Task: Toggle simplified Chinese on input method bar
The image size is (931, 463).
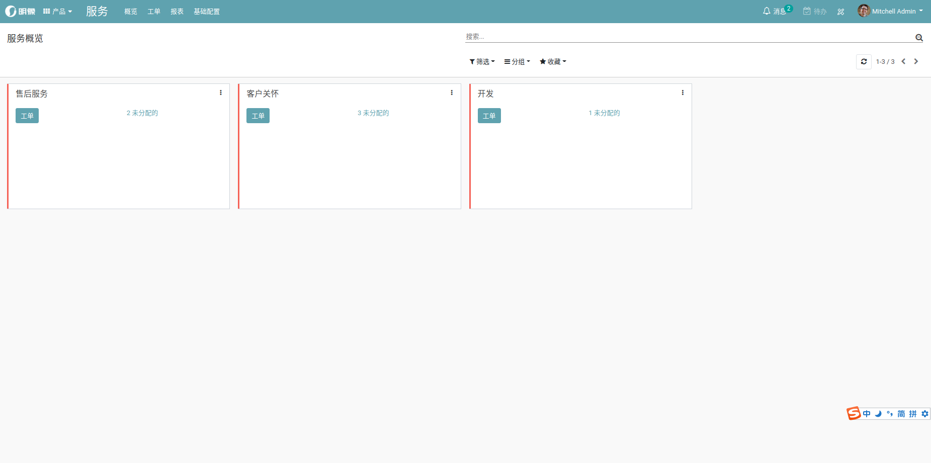Action: pyautogui.click(x=901, y=413)
